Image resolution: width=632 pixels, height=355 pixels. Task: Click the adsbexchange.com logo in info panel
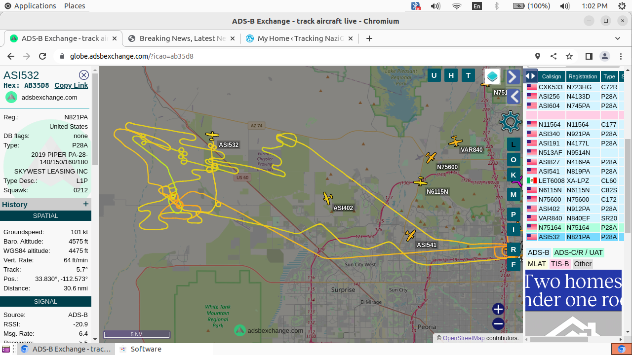pyautogui.click(x=11, y=97)
